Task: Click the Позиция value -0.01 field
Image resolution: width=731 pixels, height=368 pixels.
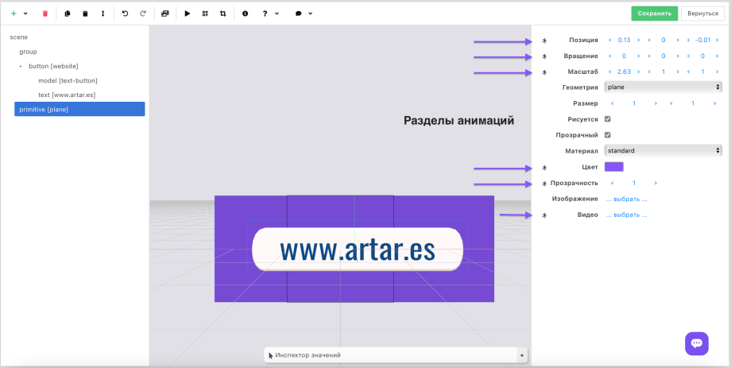Action: click(702, 40)
